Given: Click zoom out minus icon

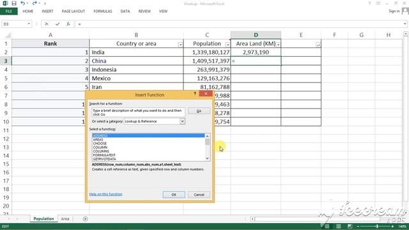Looking at the screenshot, I should point(358,226).
